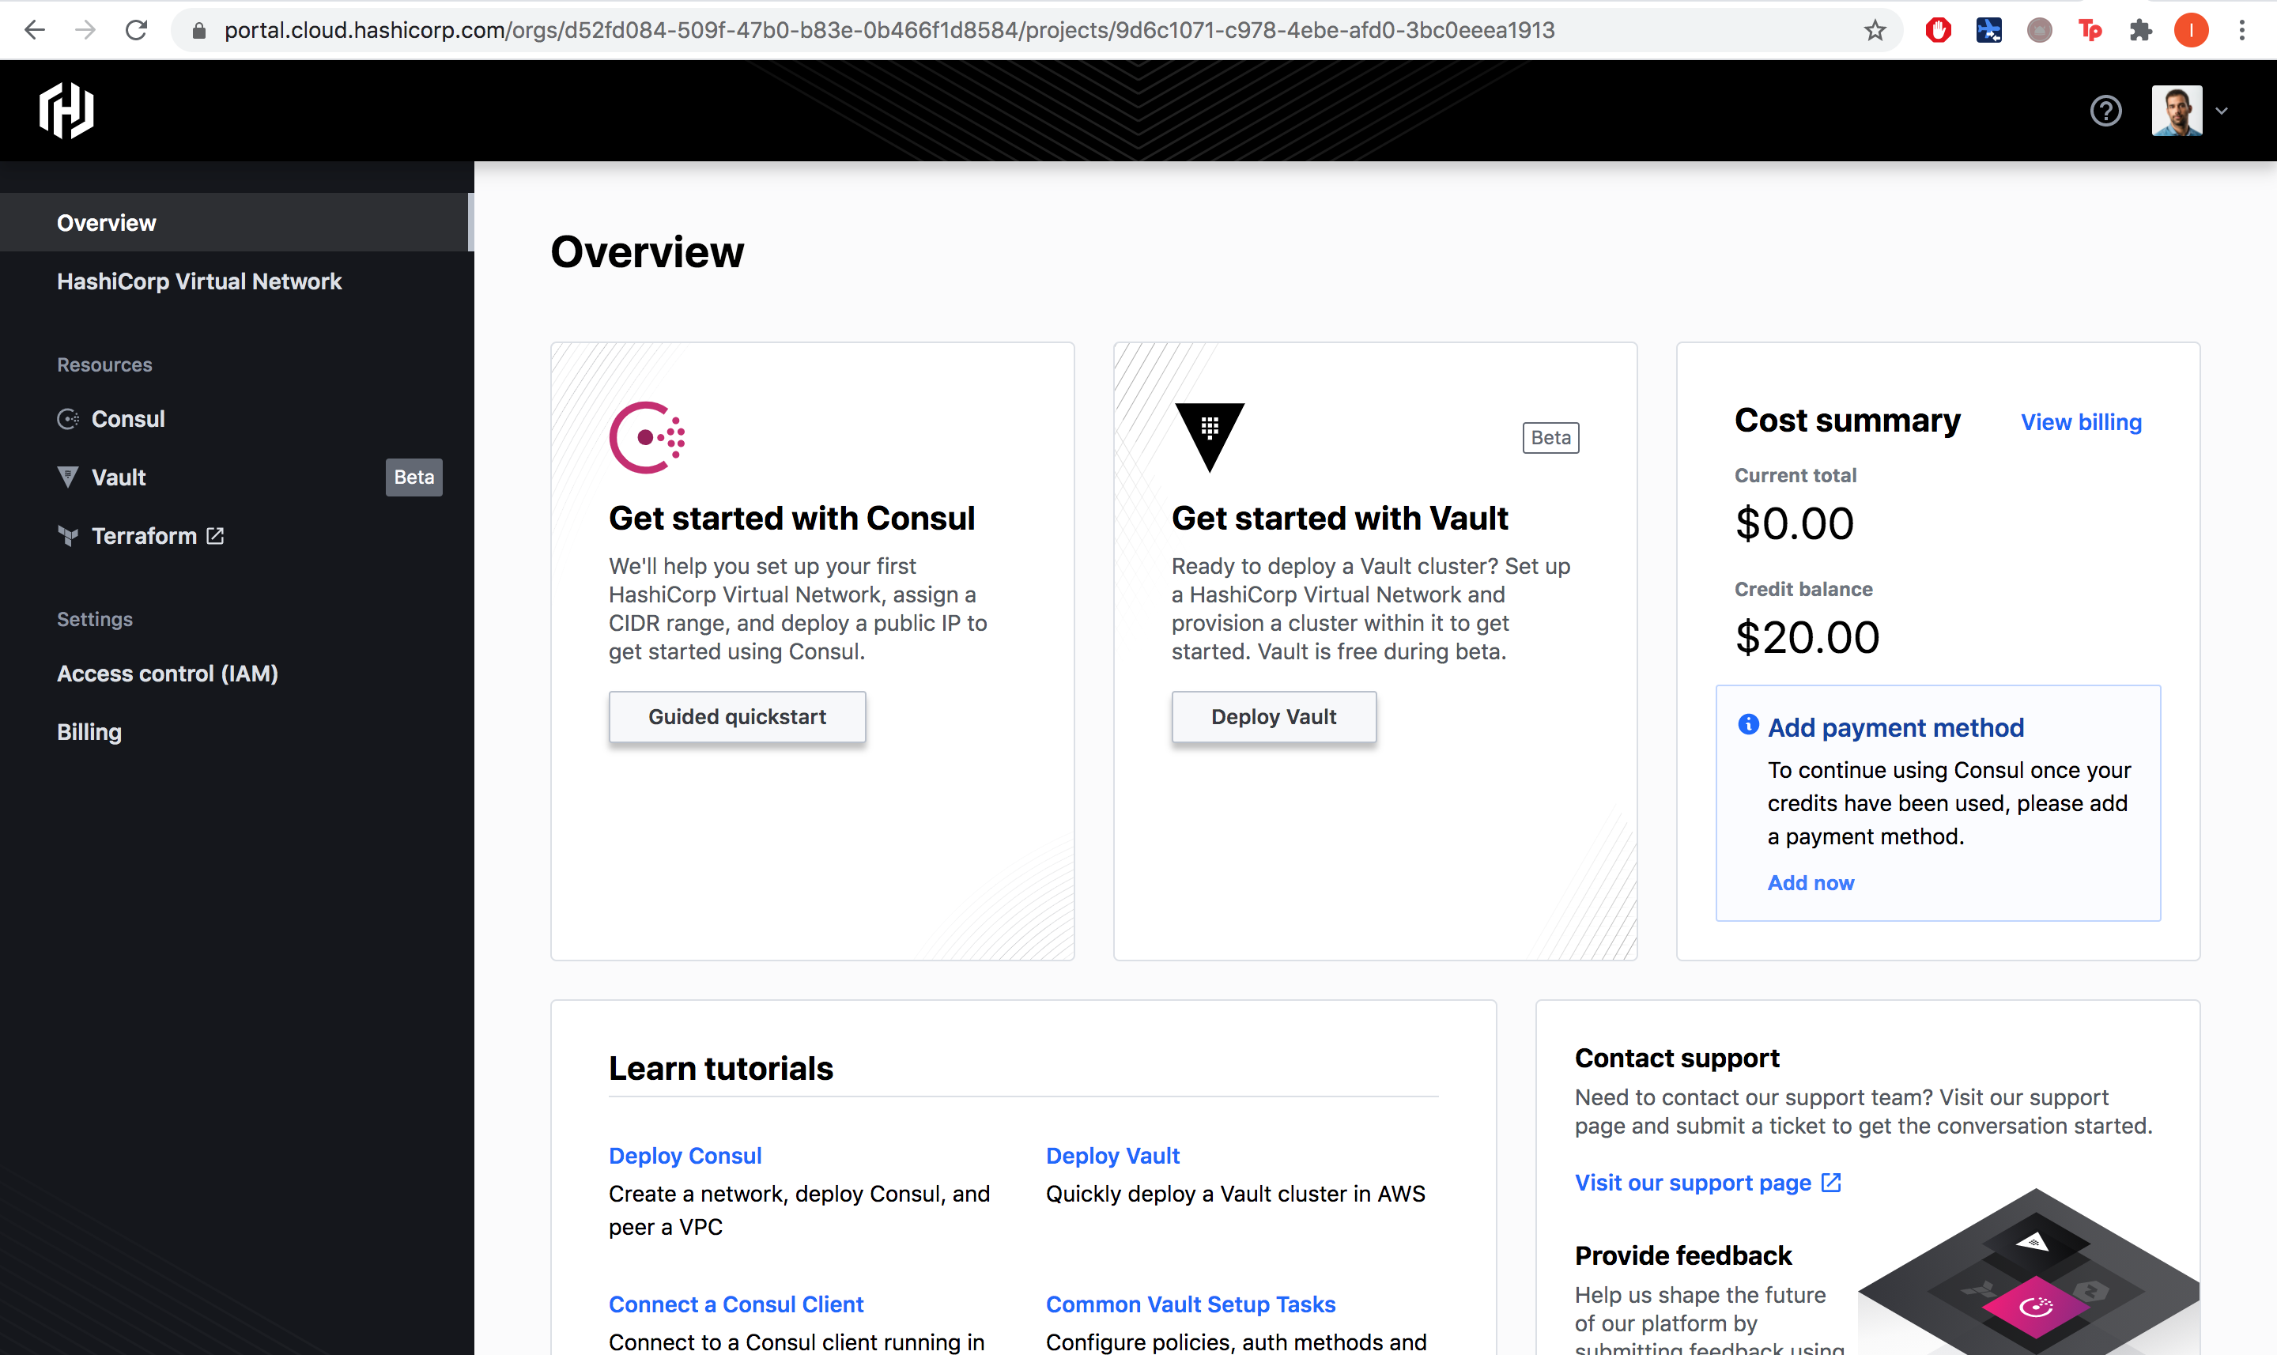
Task: Go forward with the browser forward arrow
Action: (x=85, y=30)
